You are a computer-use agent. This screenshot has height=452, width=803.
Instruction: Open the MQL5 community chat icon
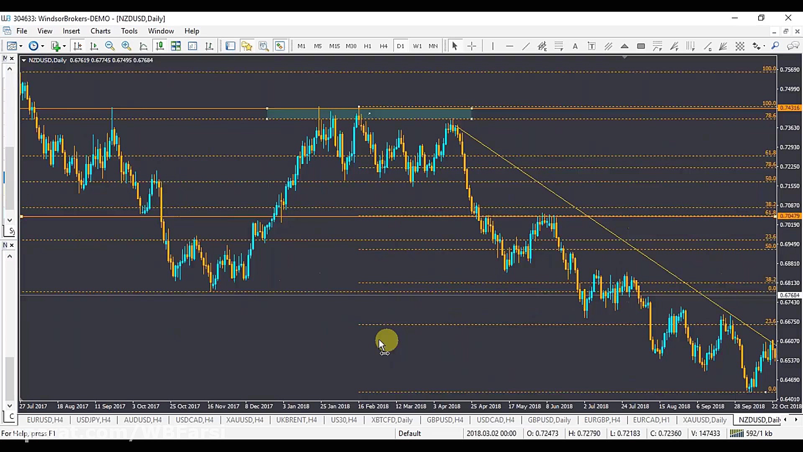click(793, 46)
